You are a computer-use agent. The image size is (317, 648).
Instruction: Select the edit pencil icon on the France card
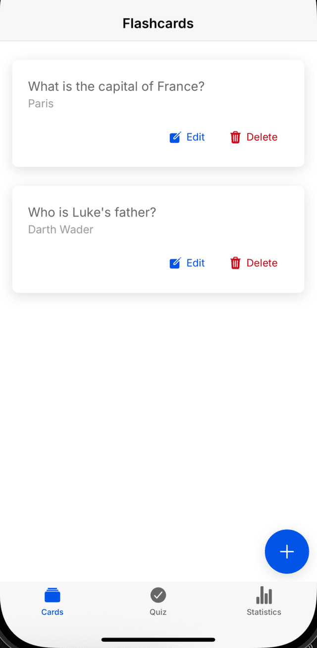175,137
